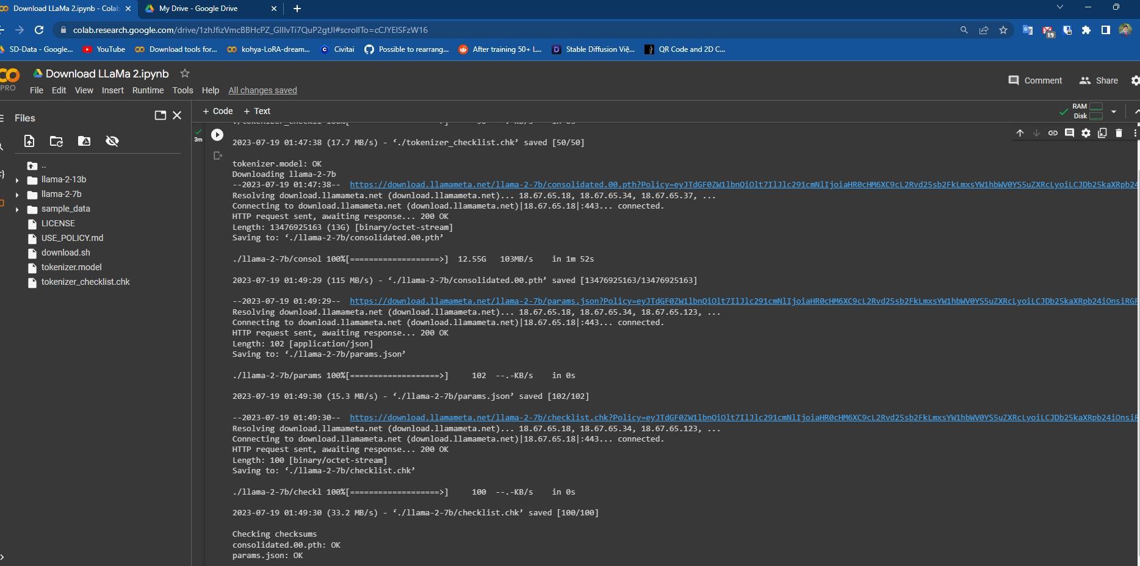This screenshot has height=566, width=1140.
Task: Move cell down arrow icon
Action: click(1036, 133)
